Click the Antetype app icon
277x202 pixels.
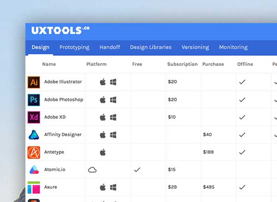pos(34,153)
